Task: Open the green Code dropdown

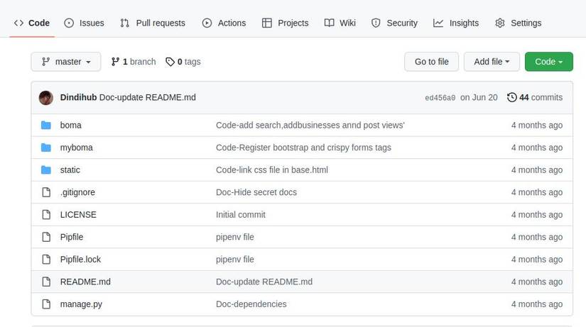Action: tap(548, 62)
